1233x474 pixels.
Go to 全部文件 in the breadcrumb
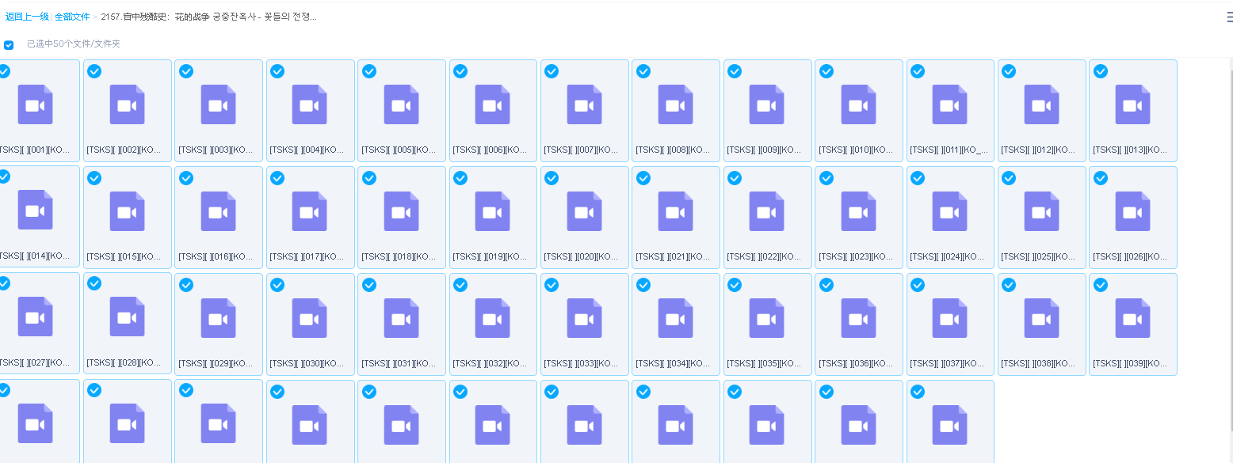pyautogui.click(x=72, y=17)
